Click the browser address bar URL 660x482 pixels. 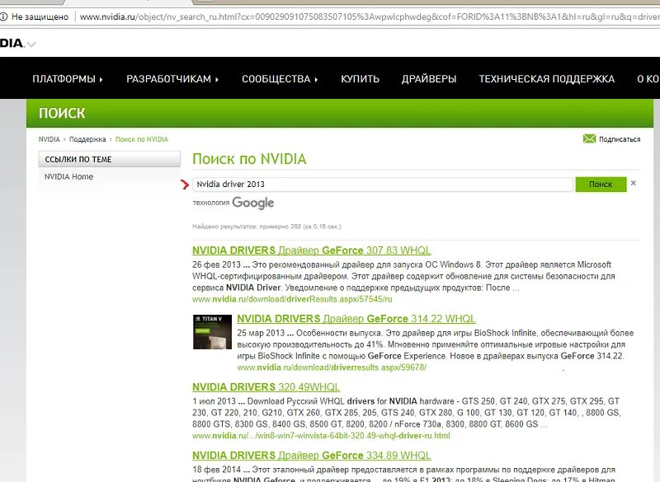tap(370, 16)
